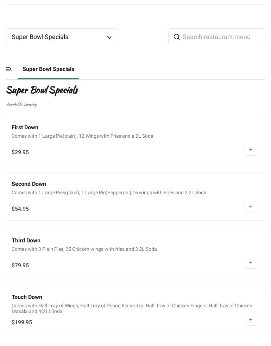This screenshot has width=271, height=346.
Task: Click the magnifying glass search icon
Action: pos(177,37)
